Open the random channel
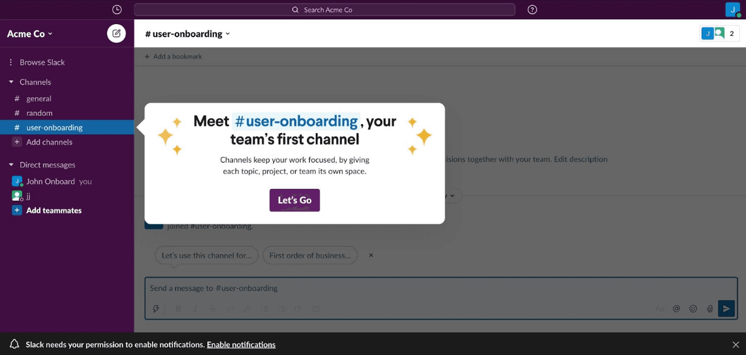The width and height of the screenshot is (746, 355). pos(39,113)
